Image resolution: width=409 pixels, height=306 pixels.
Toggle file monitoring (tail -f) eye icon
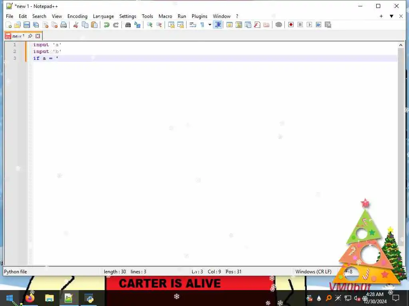278,25
